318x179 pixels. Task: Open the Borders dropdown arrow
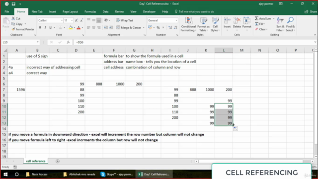pyautogui.click(x=65, y=28)
